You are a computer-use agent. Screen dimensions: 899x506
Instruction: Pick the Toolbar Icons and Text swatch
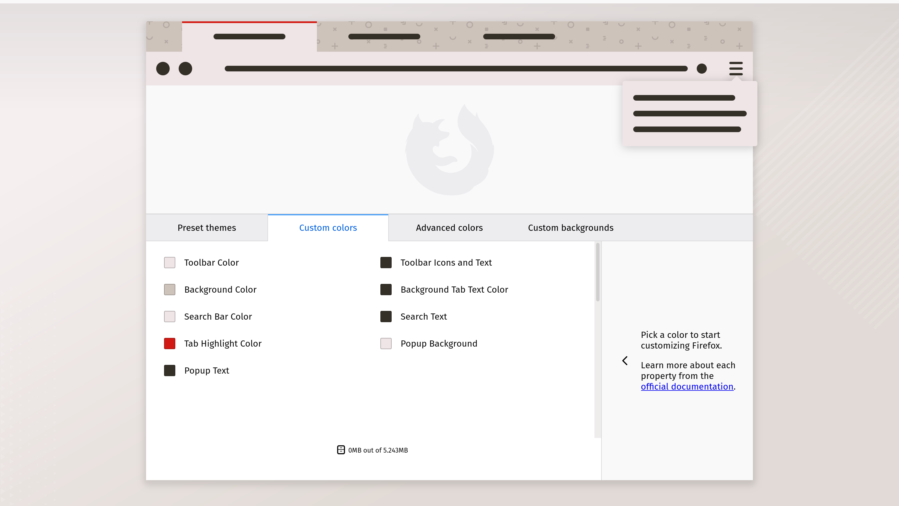click(386, 263)
